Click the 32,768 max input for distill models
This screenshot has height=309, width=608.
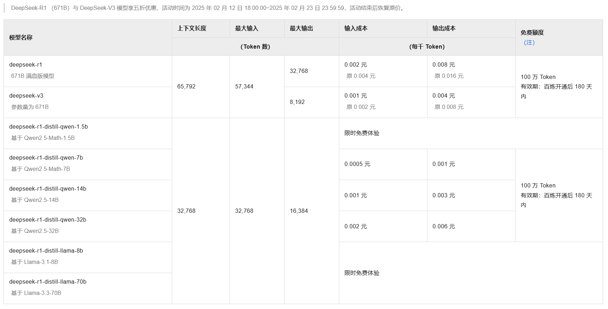(x=244, y=211)
